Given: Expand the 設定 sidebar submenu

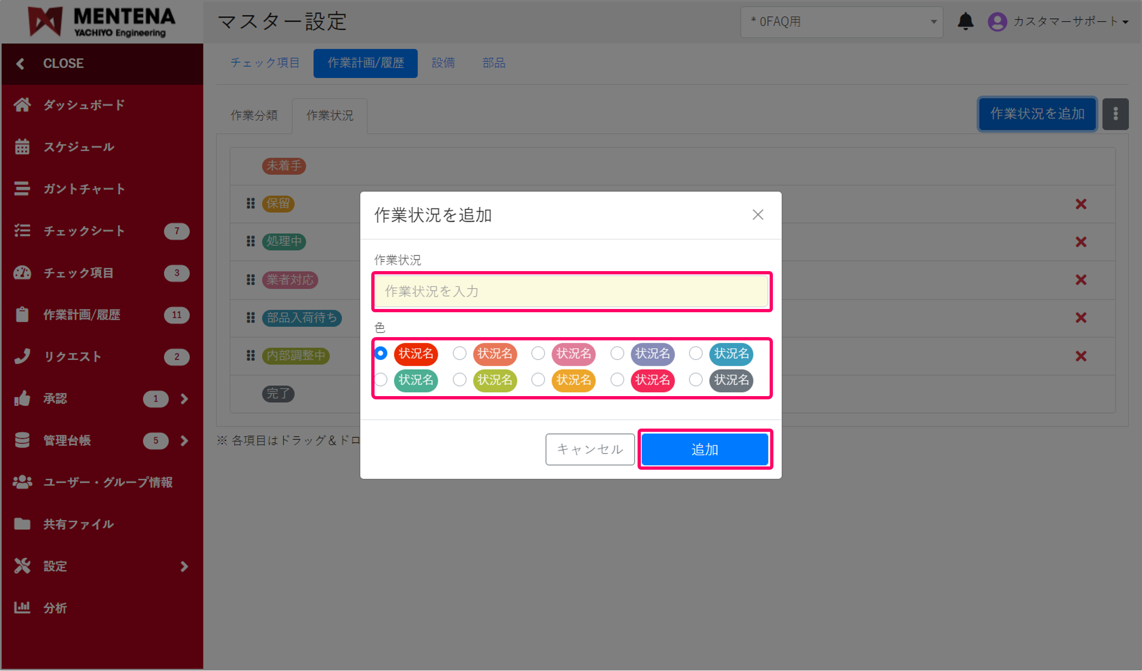Looking at the screenshot, I should (x=184, y=566).
